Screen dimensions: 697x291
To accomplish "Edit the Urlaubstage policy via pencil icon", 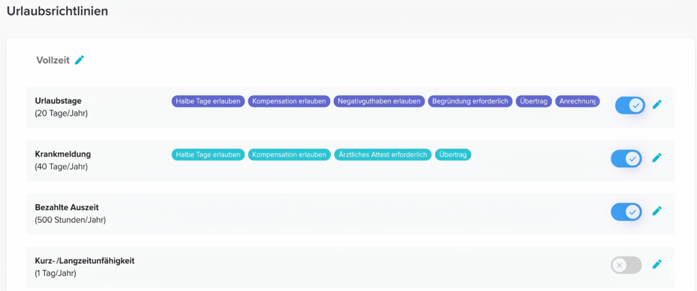I will pyautogui.click(x=657, y=105).
